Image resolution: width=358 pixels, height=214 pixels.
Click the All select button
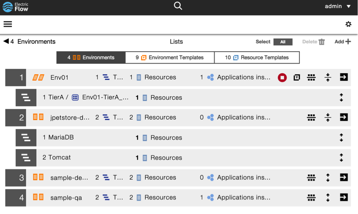[283, 42]
